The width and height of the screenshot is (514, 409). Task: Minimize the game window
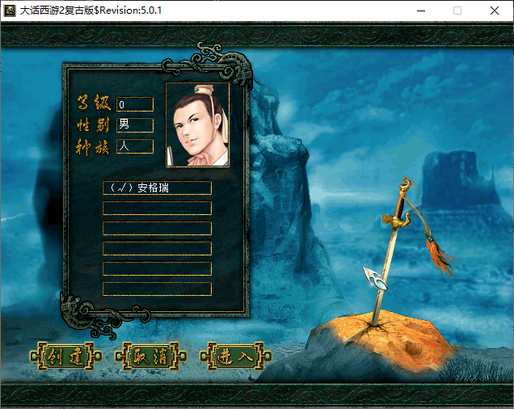(420, 11)
